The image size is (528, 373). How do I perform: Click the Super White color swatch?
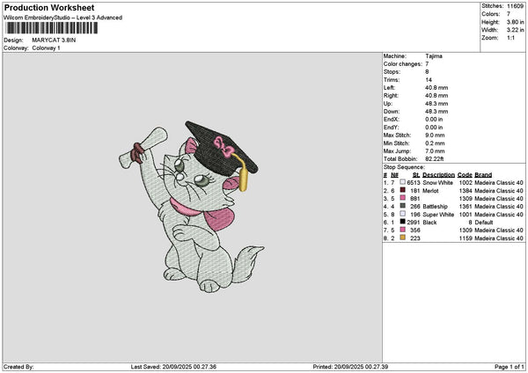[x=402, y=214]
